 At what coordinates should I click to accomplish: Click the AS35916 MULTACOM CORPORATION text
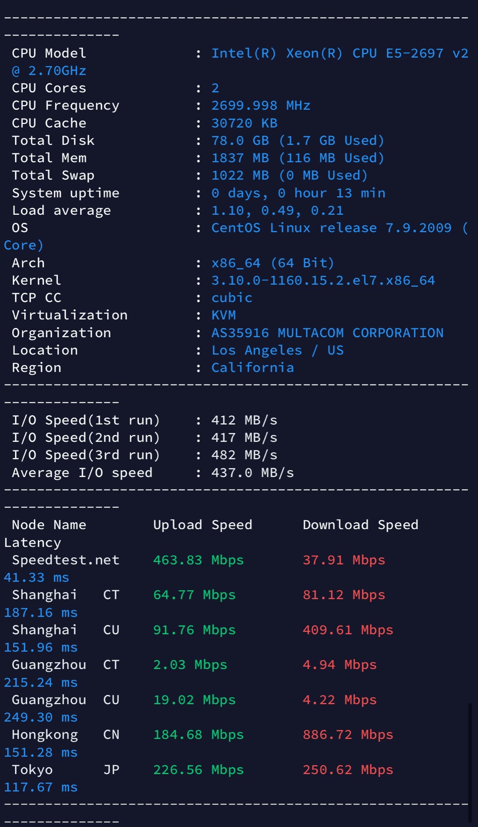[327, 333]
